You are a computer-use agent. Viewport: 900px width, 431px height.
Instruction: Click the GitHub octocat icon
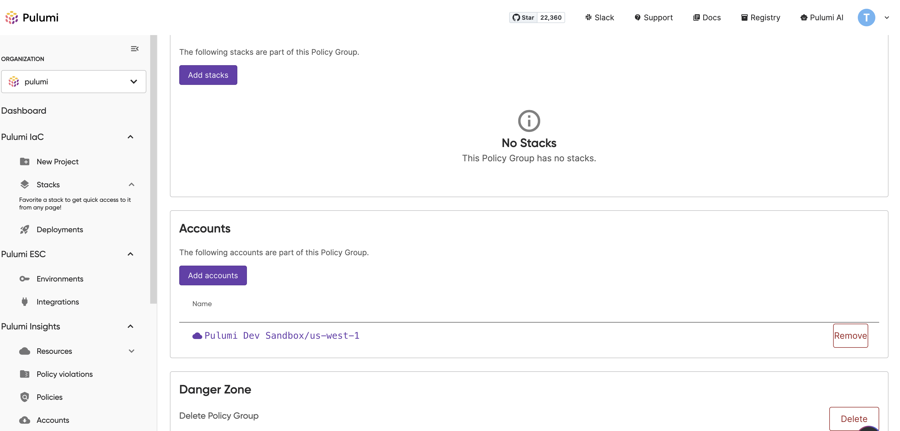[x=516, y=18]
